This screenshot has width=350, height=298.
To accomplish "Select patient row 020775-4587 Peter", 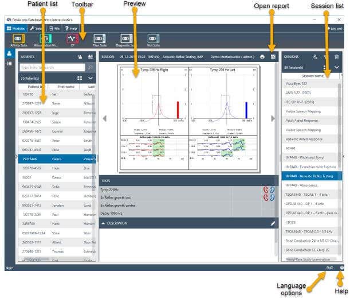I will 57,141.
